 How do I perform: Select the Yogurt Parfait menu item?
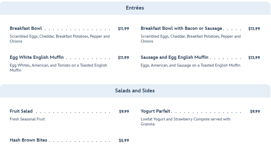coord(155,111)
